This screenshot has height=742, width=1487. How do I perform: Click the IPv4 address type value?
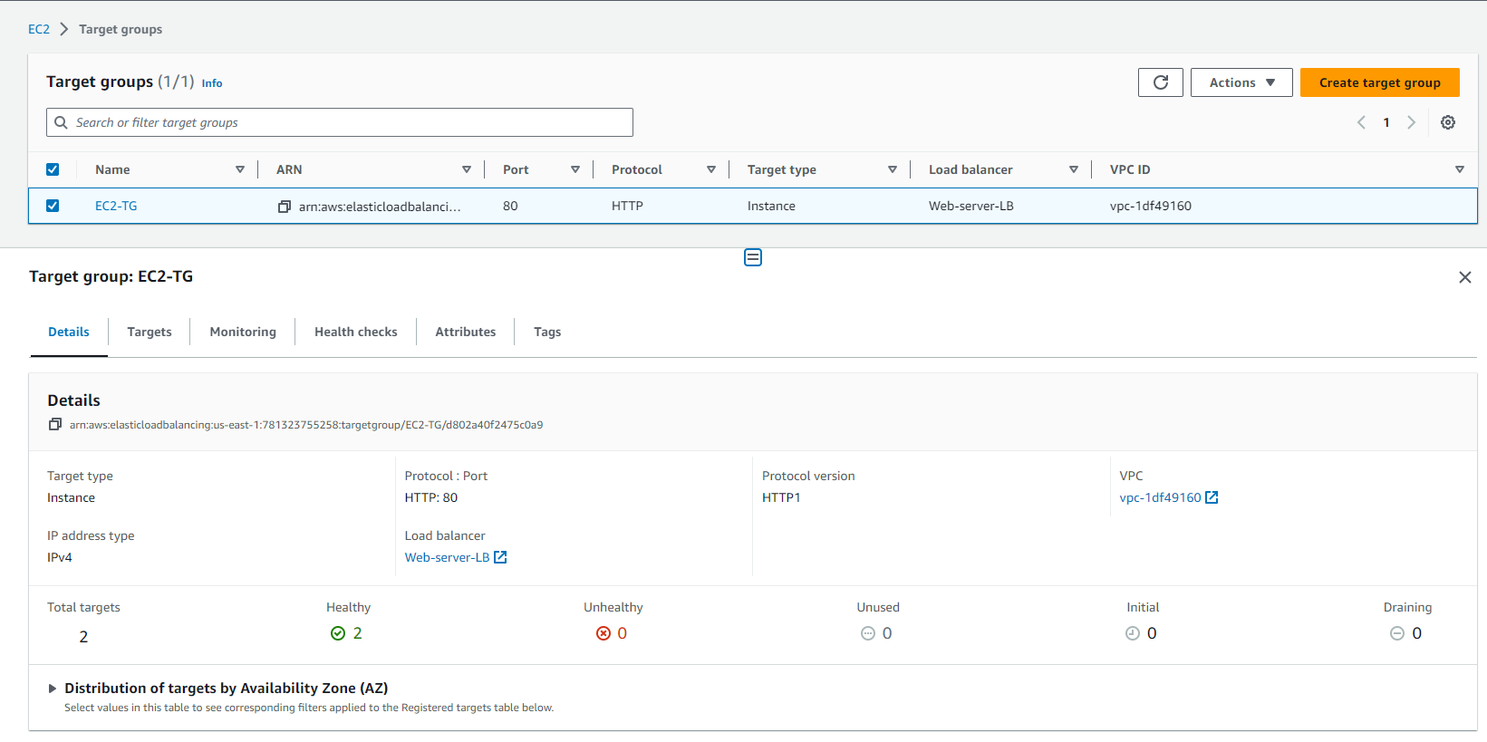click(60, 557)
